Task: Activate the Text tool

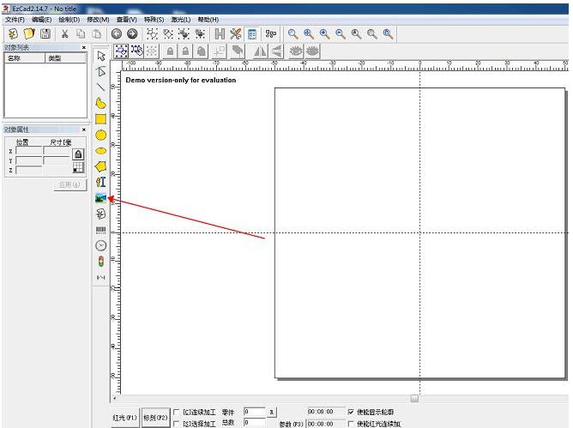Action: pos(101,182)
